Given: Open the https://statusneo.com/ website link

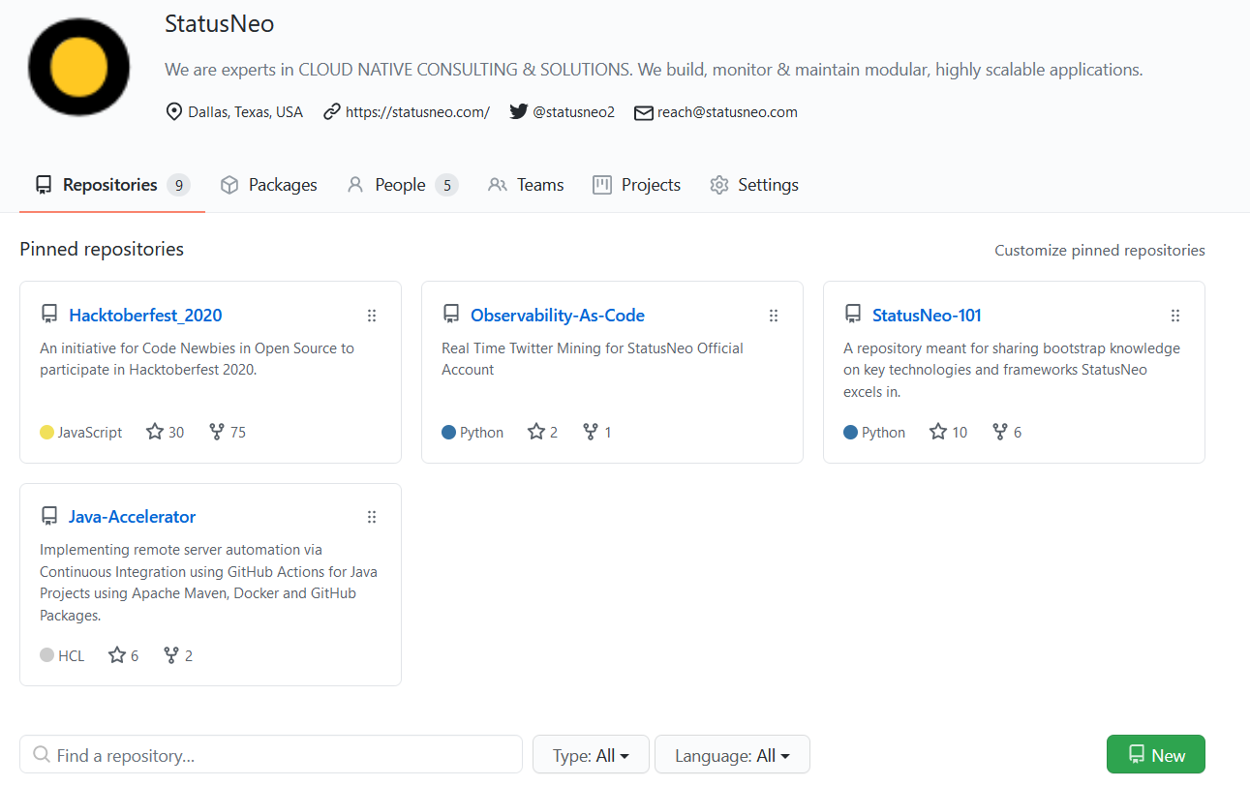Looking at the screenshot, I should 417,112.
